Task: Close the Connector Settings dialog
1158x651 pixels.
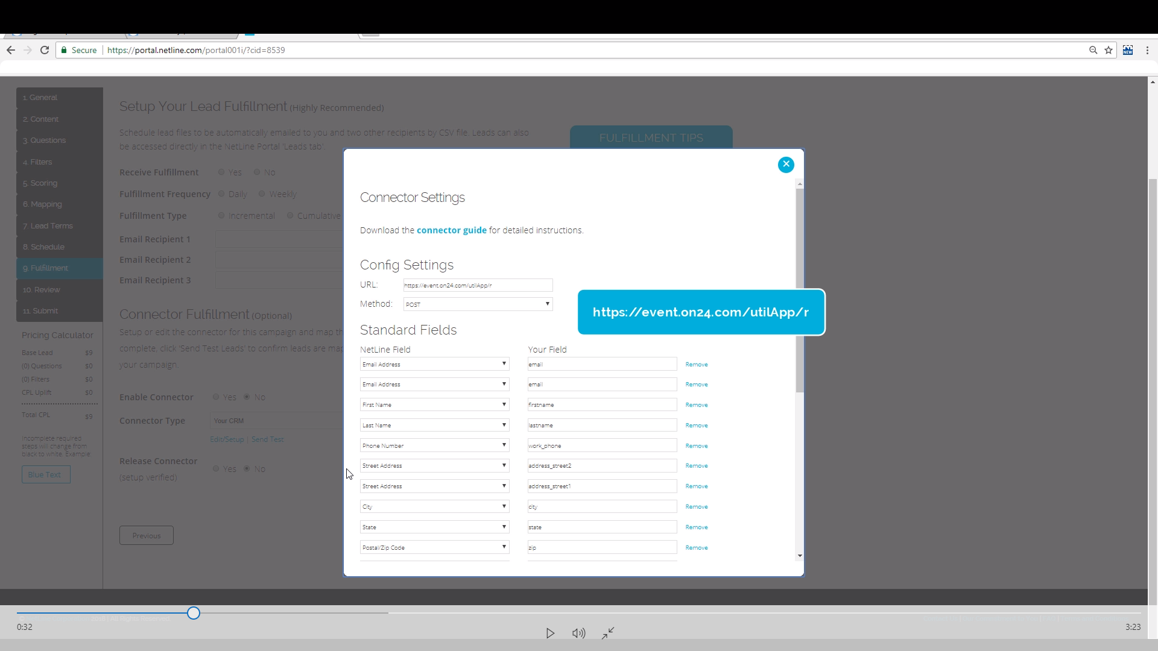Action: click(786, 164)
